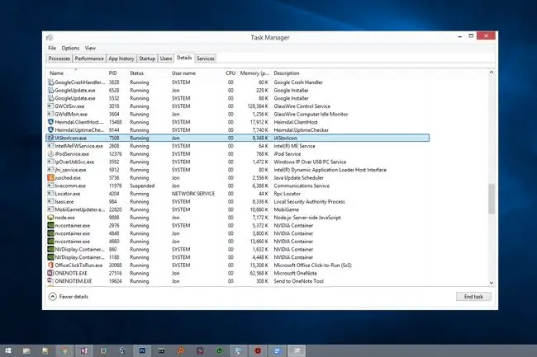Click the Heimdal.UptimeChecker shield icon
This screenshot has width=537, height=357.
pyautogui.click(x=50, y=129)
